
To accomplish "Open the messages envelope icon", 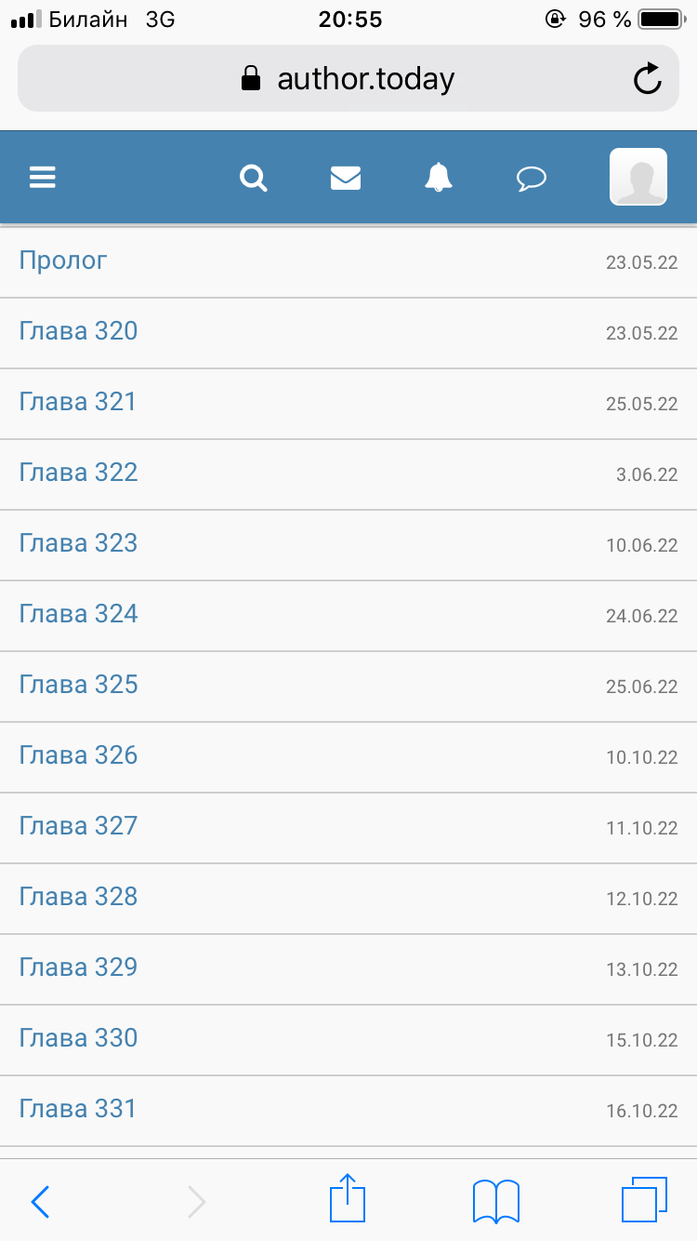I will click(346, 177).
